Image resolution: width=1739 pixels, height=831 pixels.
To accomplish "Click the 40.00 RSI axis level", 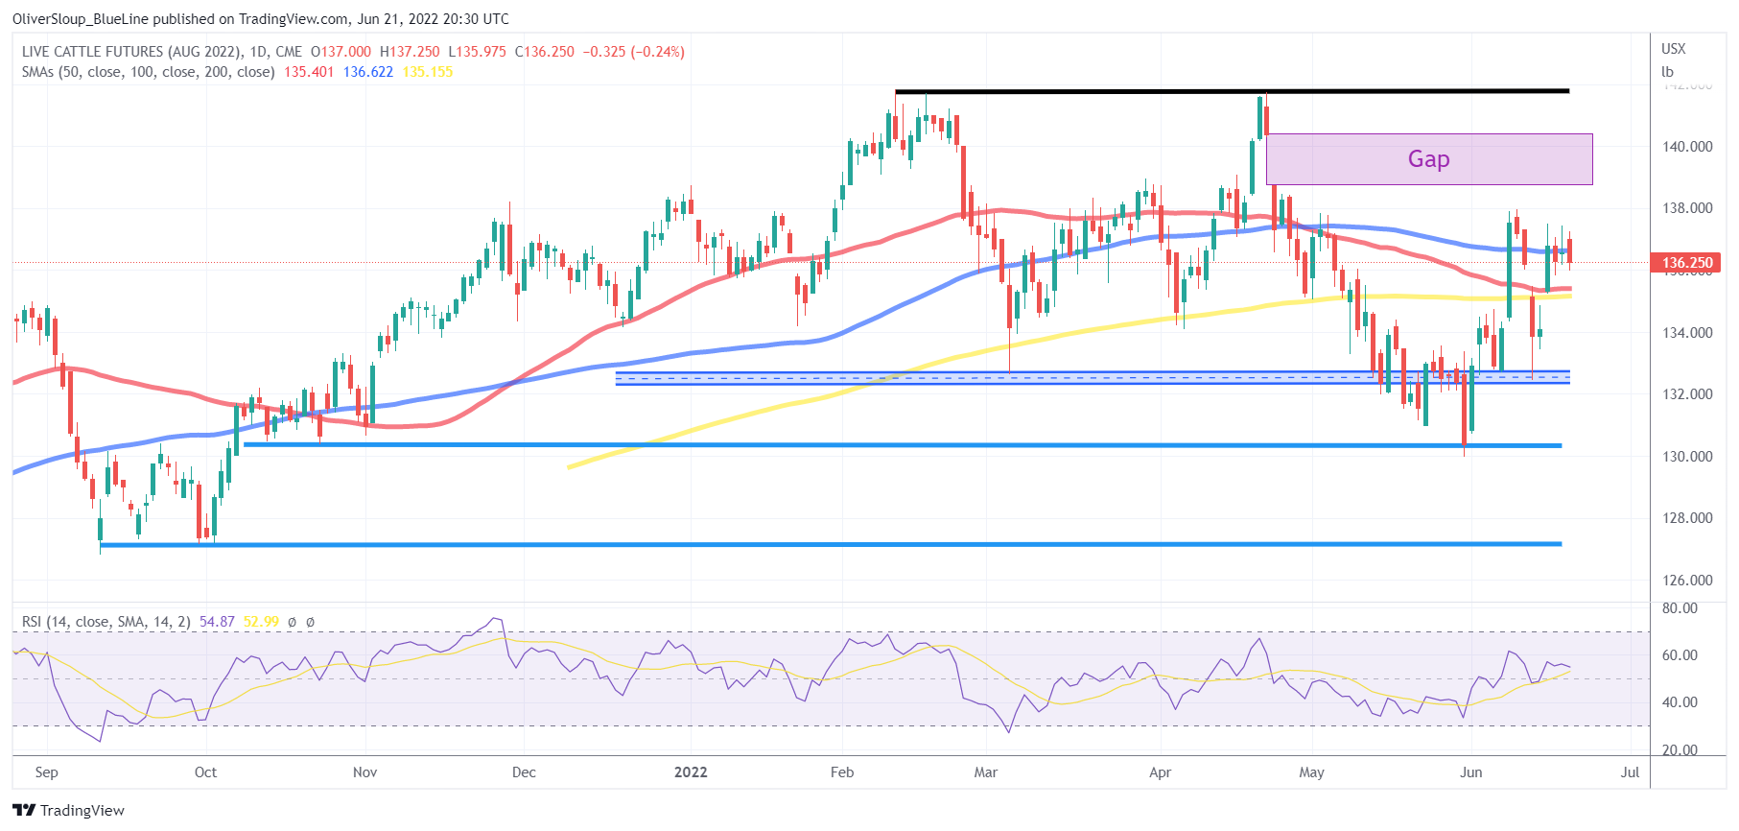I will pyautogui.click(x=1680, y=702).
